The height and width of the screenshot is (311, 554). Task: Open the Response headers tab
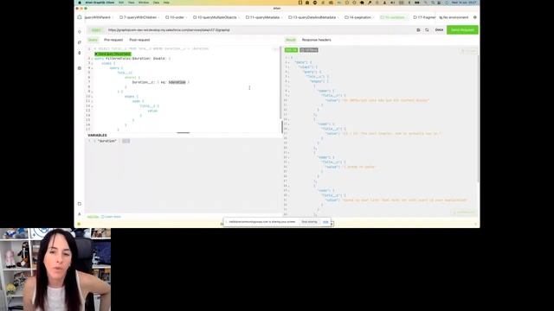click(x=317, y=40)
